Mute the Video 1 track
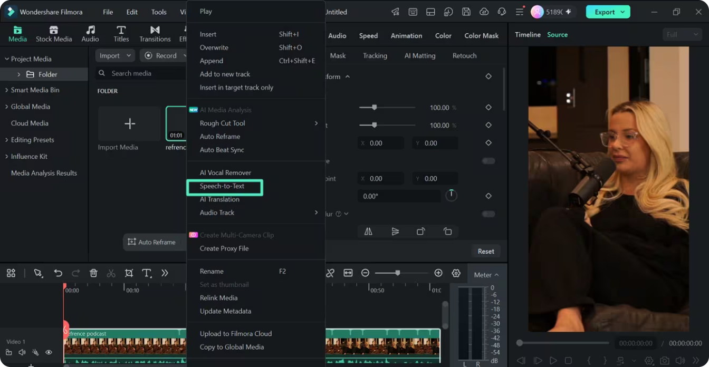 point(22,352)
